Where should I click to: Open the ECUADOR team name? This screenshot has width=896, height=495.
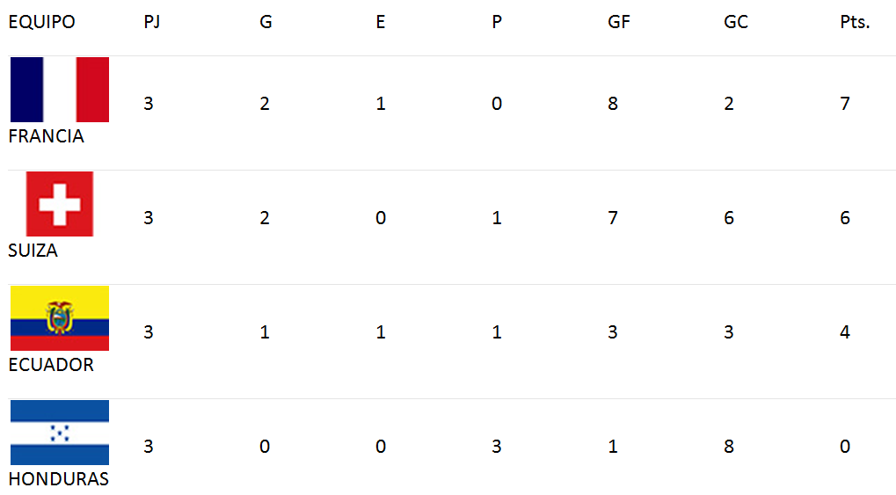coord(51,365)
